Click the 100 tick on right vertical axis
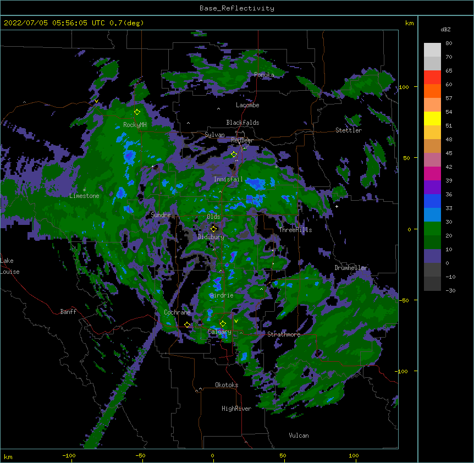This screenshot has height=463, width=474. [x=404, y=87]
